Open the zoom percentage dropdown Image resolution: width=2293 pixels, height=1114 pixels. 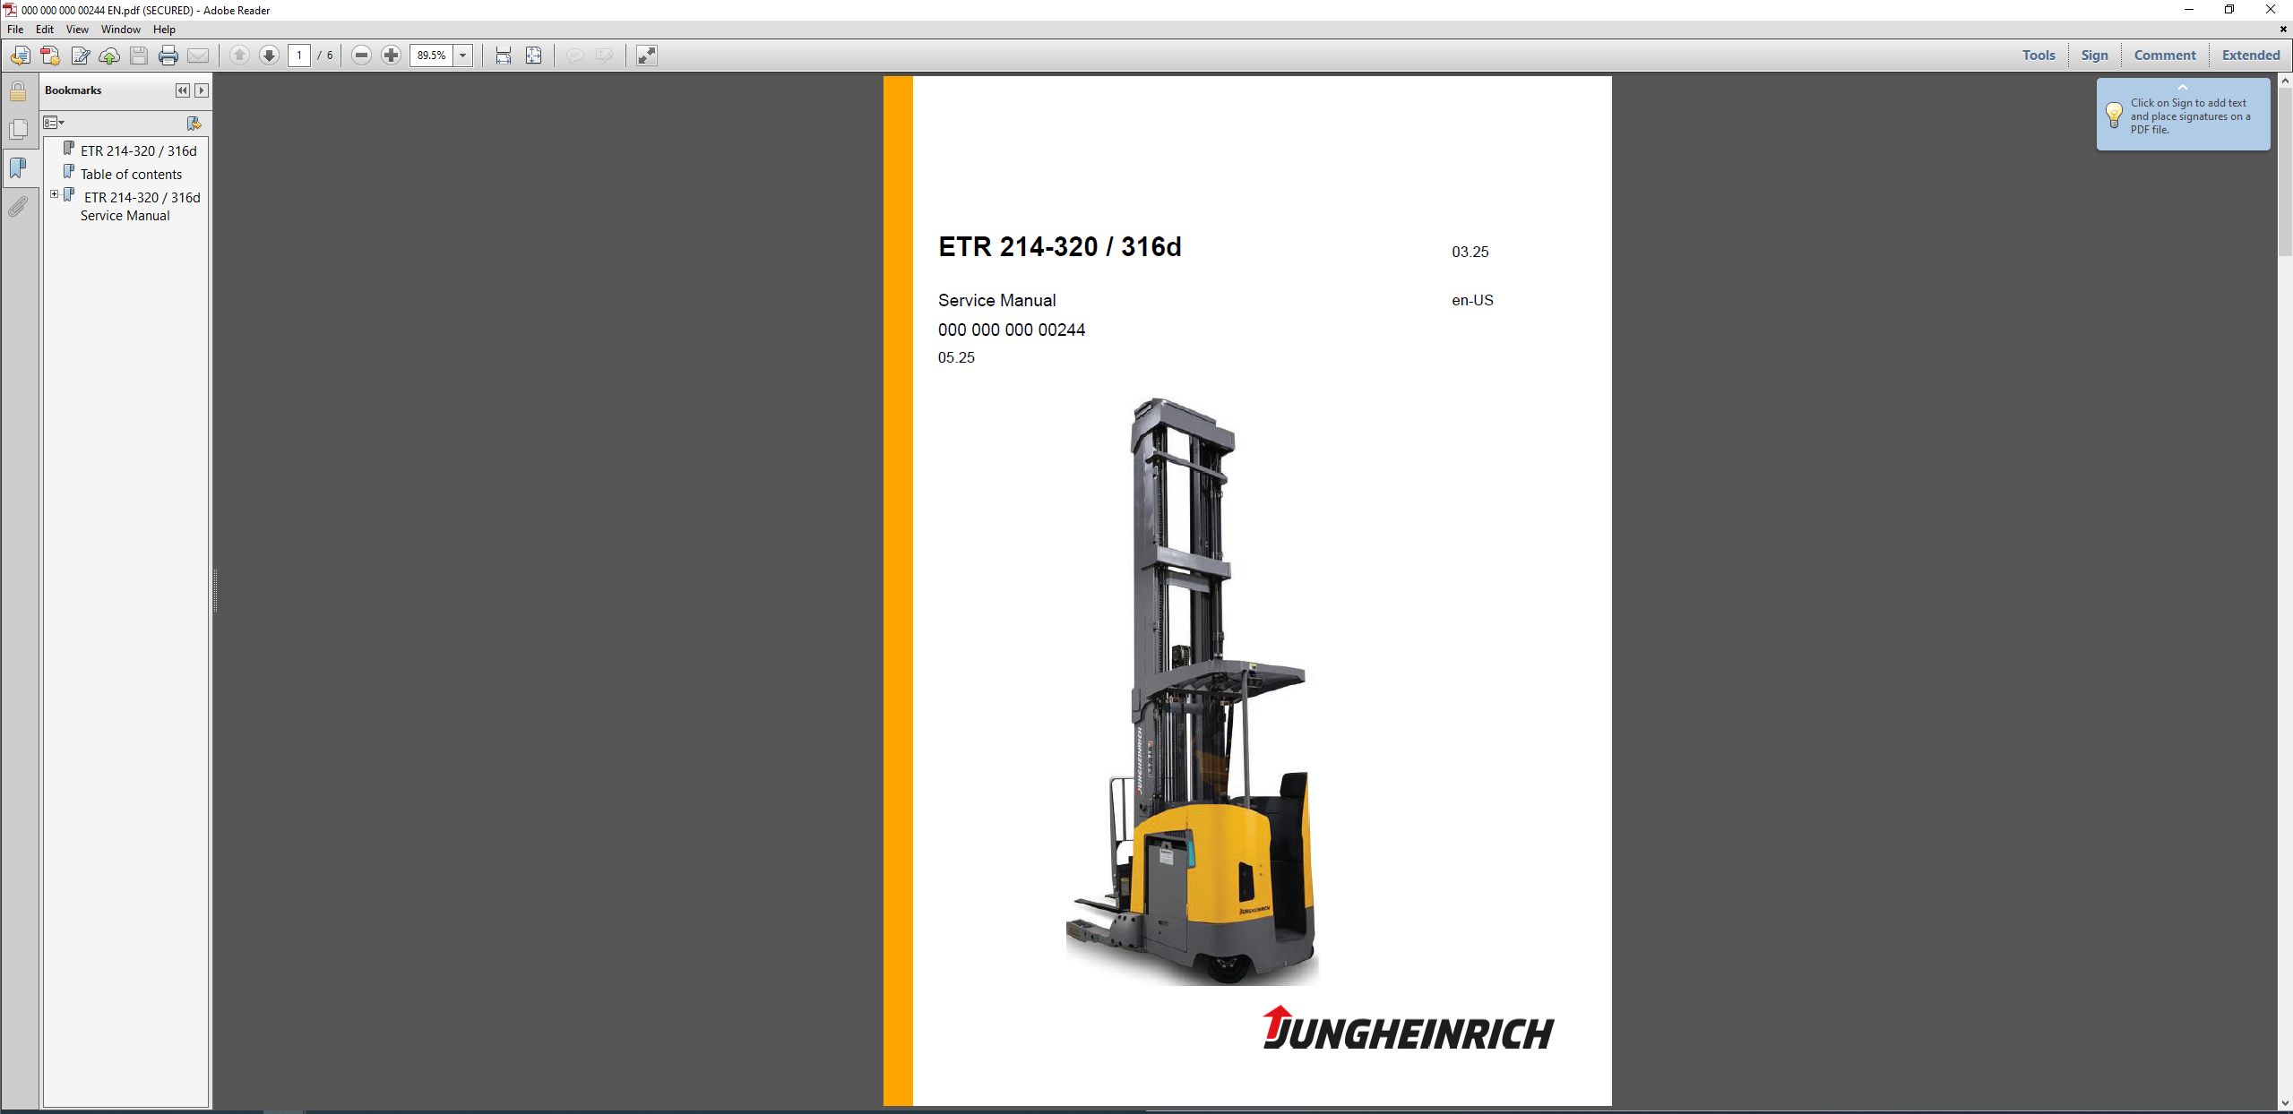coord(462,56)
